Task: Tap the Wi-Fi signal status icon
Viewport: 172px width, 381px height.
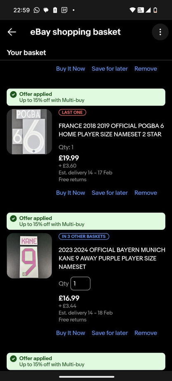Action: tap(132, 10)
